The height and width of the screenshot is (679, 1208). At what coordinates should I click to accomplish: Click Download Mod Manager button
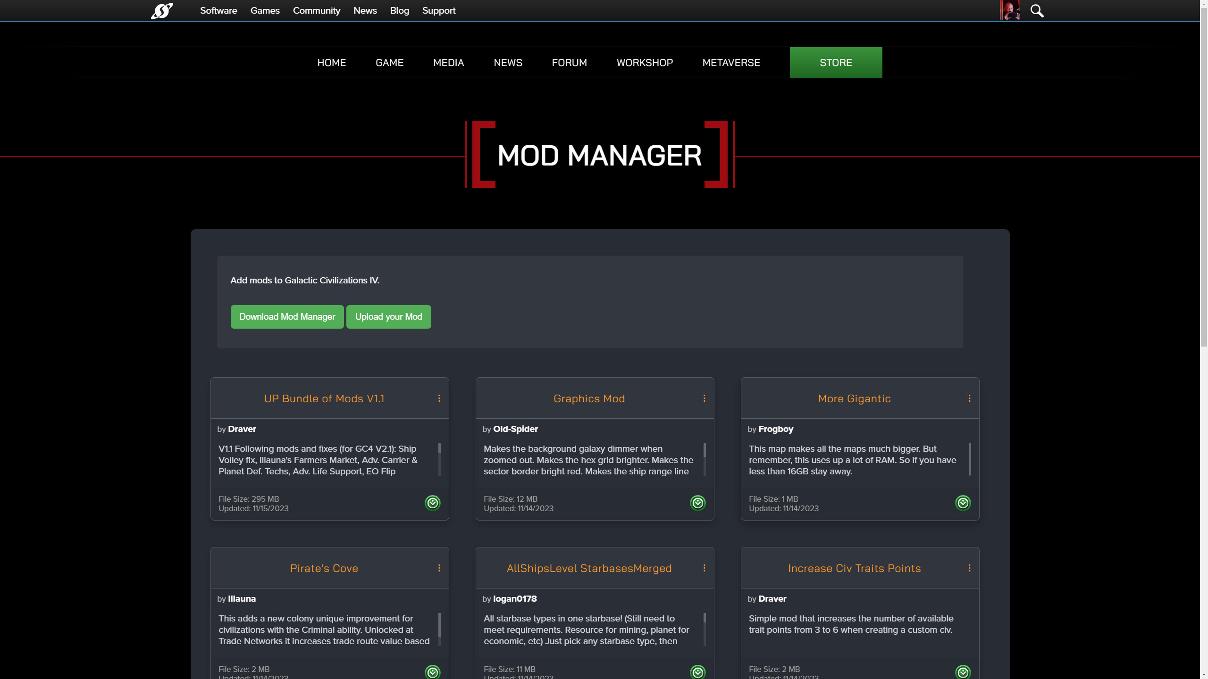point(287,317)
